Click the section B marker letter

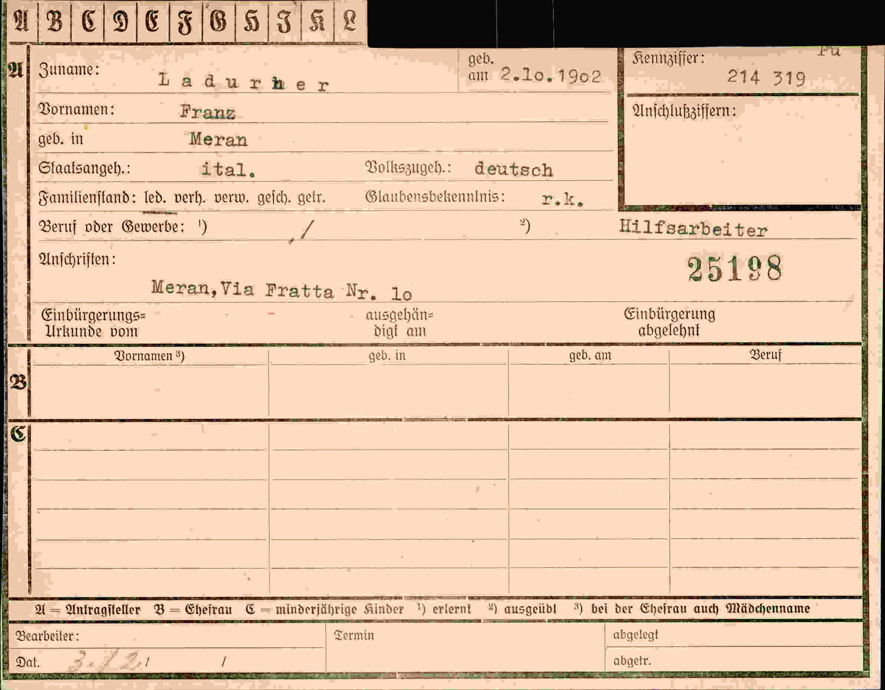(x=19, y=382)
